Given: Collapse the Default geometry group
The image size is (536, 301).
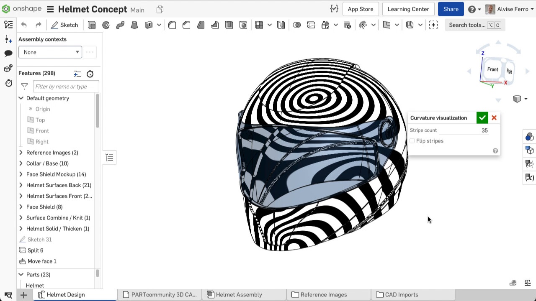Looking at the screenshot, I should [21, 98].
